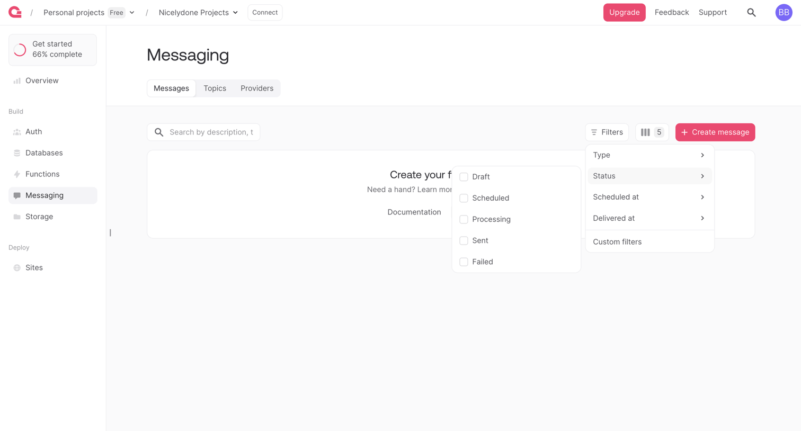Viewport: 801px width, 431px height.
Task: Check the Draft status checkbox
Action: (464, 177)
